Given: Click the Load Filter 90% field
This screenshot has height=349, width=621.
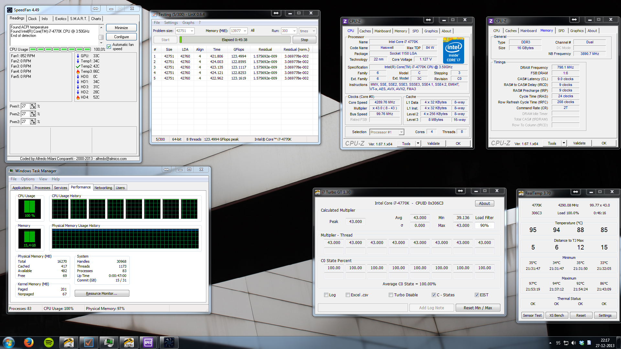Looking at the screenshot, I should pos(485,226).
